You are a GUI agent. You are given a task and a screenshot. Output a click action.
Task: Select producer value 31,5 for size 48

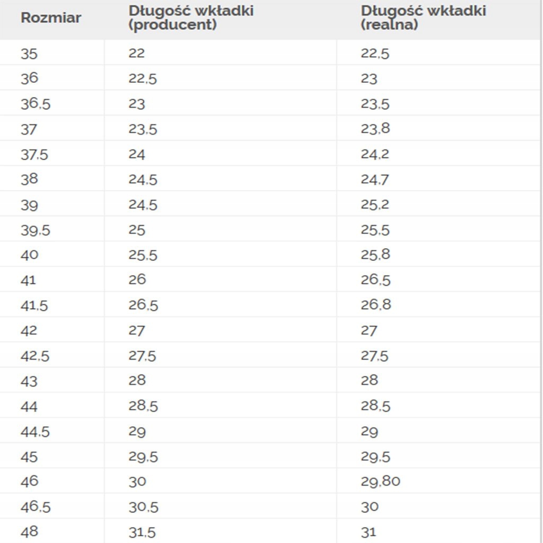(142, 532)
